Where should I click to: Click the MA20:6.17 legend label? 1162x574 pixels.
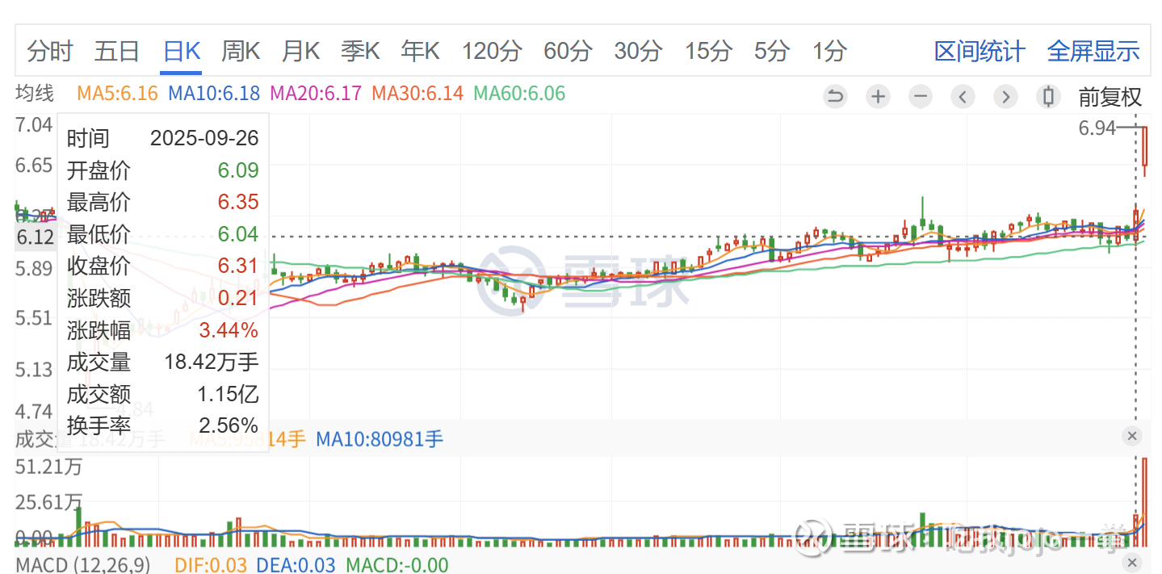[316, 94]
